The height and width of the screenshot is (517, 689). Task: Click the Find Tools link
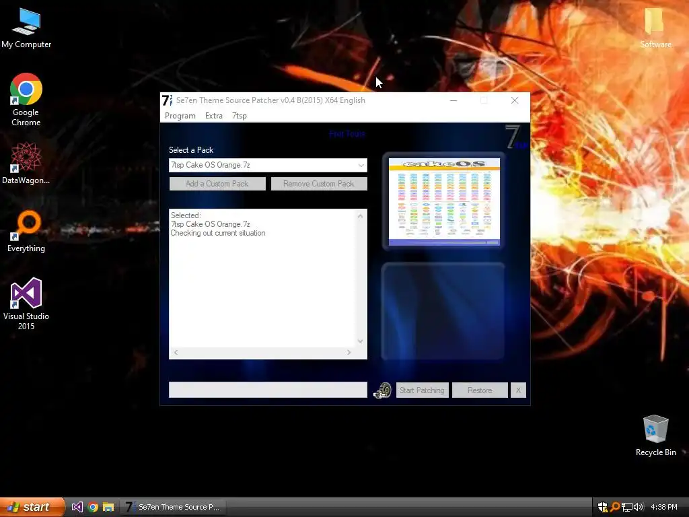347,134
